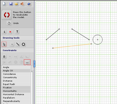Select the orange highlighted line on the canvas

click(72, 46)
